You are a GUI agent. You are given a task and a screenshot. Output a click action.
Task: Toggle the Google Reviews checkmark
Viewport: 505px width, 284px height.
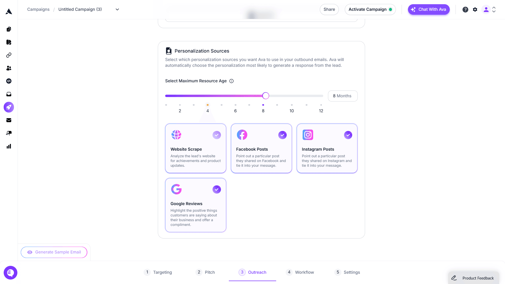point(217,189)
